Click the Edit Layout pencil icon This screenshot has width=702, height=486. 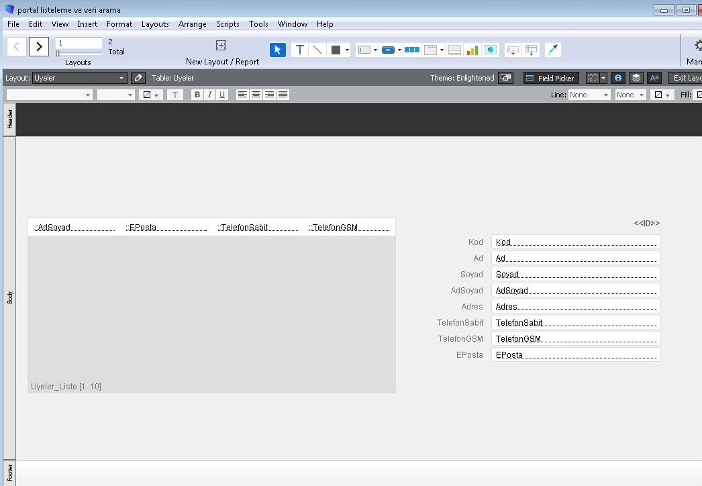[x=138, y=78]
